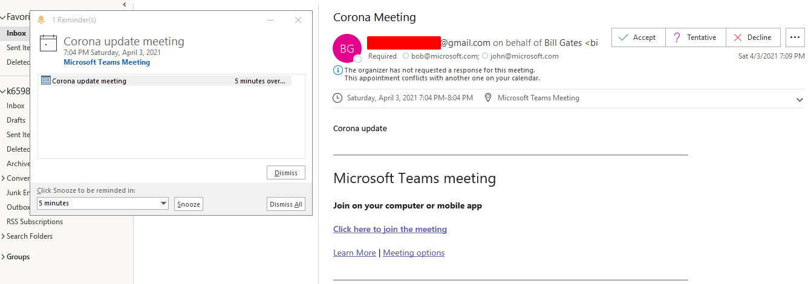Image resolution: width=811 pixels, height=284 pixels.
Task: Select the Corona update meeting reminder row
Action: click(164, 81)
